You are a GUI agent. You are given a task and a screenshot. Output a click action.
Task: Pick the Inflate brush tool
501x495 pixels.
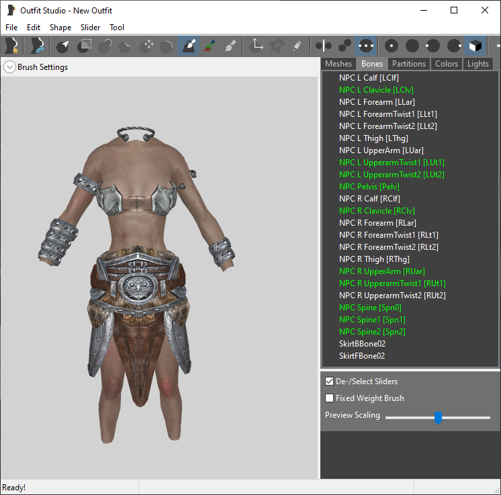pos(105,46)
